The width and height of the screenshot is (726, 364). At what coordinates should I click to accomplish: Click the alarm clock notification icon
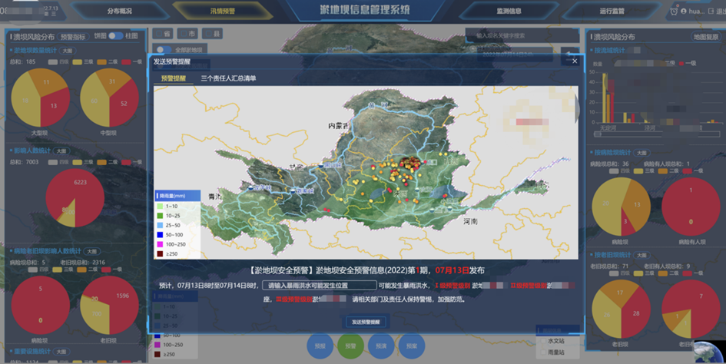pyautogui.click(x=674, y=11)
